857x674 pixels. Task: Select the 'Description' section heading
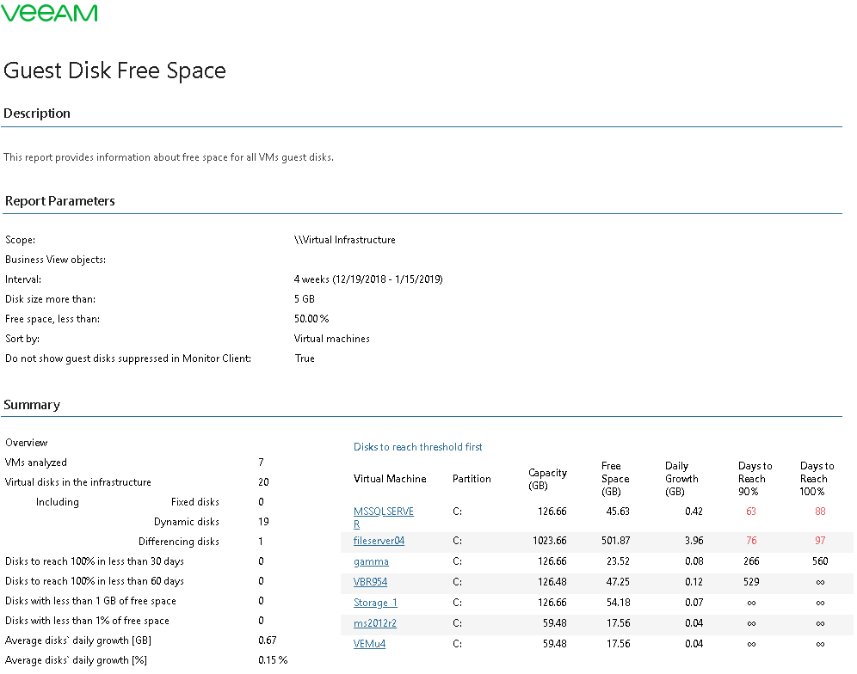(37, 113)
